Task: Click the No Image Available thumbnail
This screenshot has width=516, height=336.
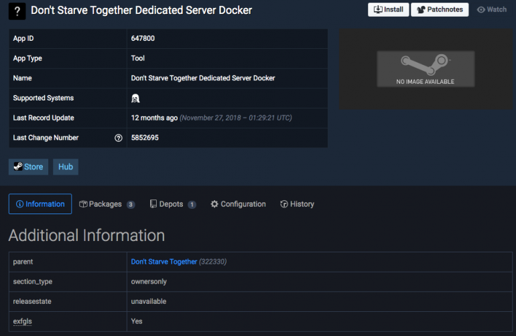Action: (x=426, y=69)
